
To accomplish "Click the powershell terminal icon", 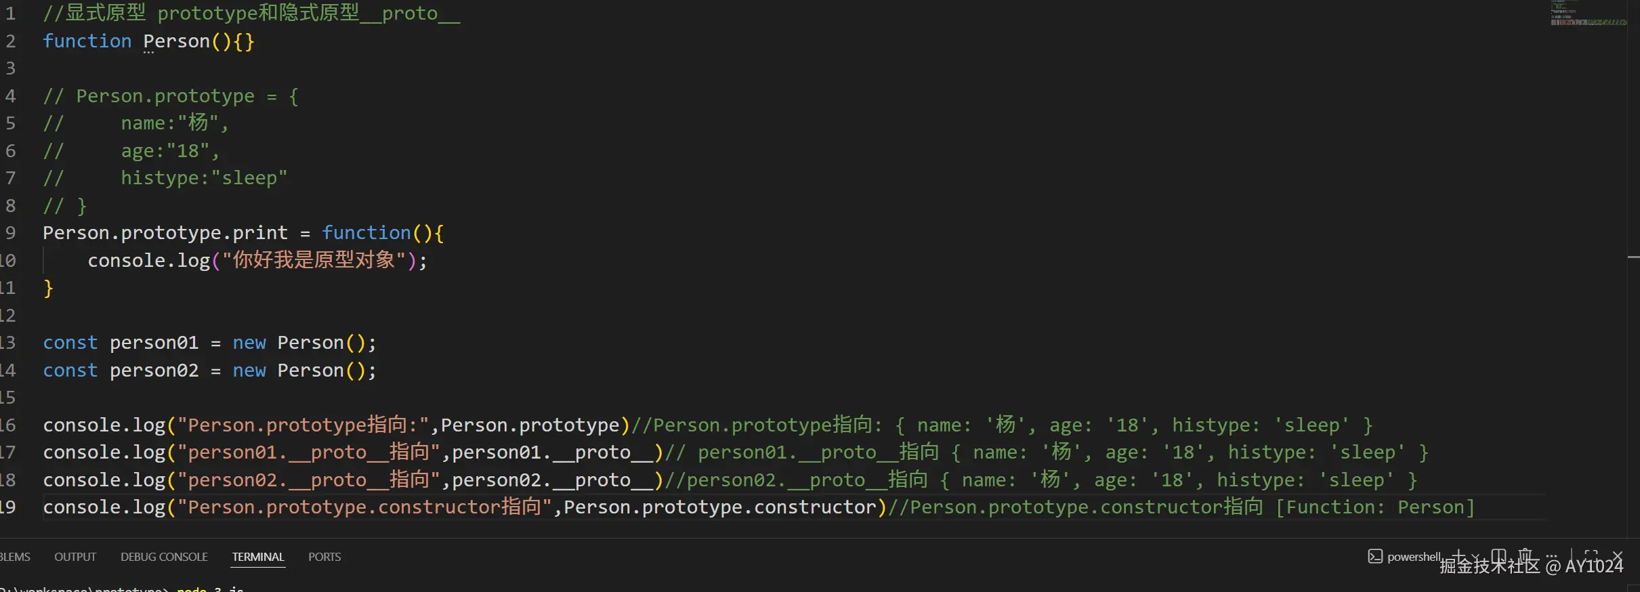I will tap(1374, 556).
